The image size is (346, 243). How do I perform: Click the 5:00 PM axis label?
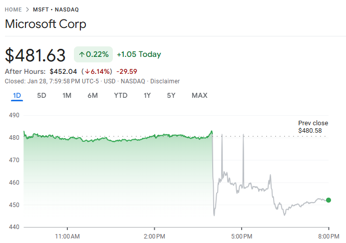click(x=241, y=236)
